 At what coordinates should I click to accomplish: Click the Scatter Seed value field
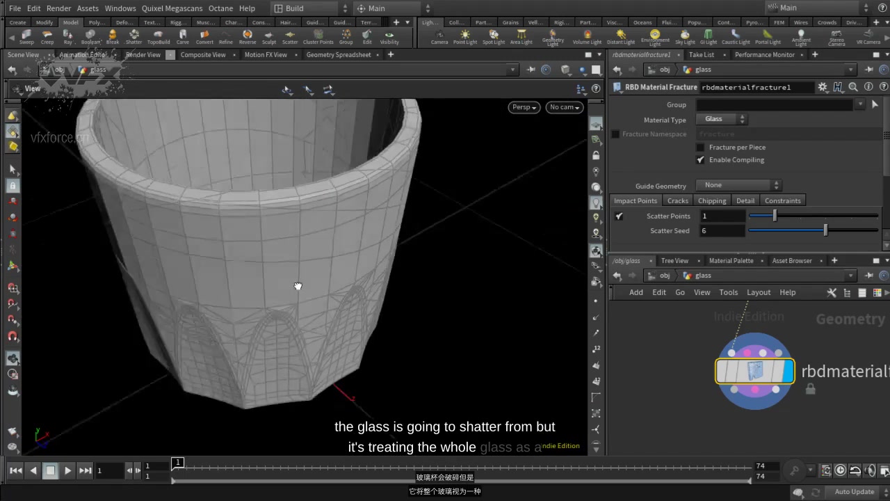coord(722,231)
